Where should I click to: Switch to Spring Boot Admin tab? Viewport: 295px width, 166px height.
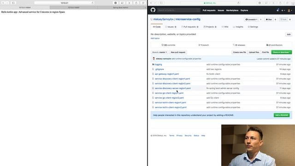120,7
